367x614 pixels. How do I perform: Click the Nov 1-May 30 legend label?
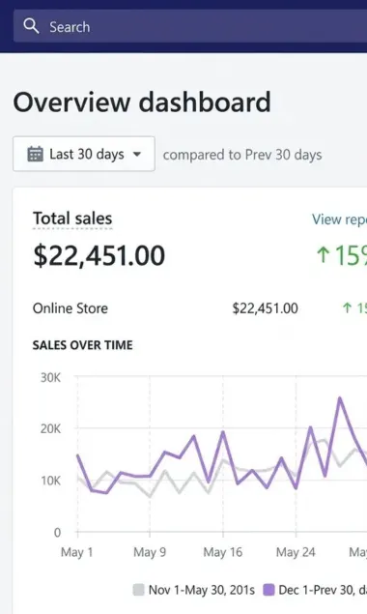pyautogui.click(x=202, y=590)
